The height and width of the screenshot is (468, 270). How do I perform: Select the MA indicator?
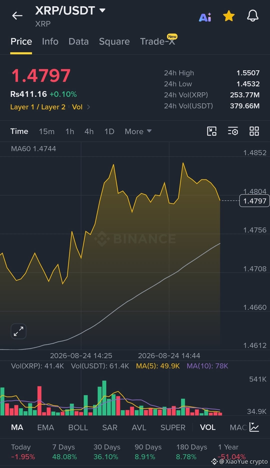[x=17, y=427]
